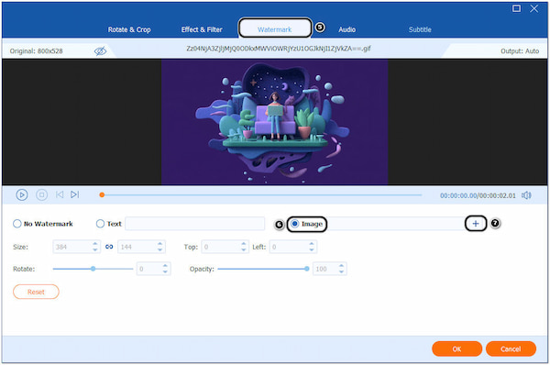
Task: Add a watermark image with the plus button
Action: tap(476, 224)
